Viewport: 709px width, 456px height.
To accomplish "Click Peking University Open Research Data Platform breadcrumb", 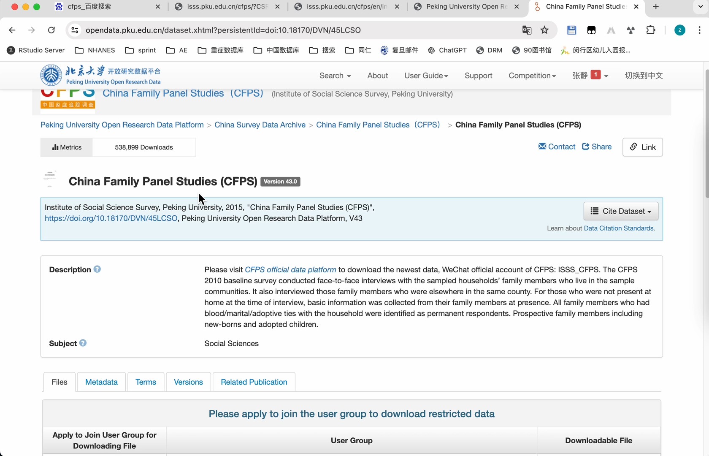I will tap(122, 125).
